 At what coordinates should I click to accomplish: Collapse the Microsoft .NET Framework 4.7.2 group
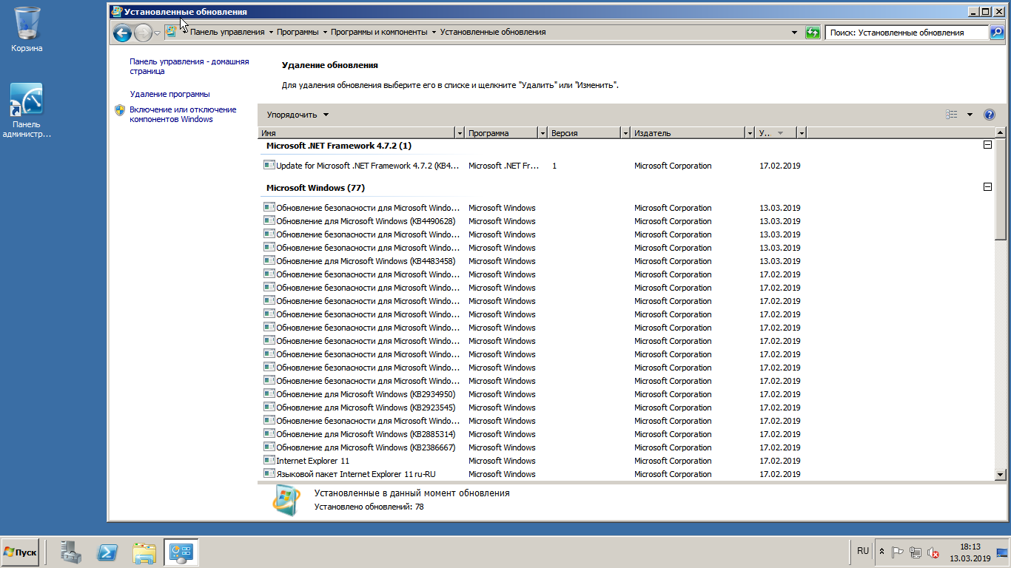[987, 145]
